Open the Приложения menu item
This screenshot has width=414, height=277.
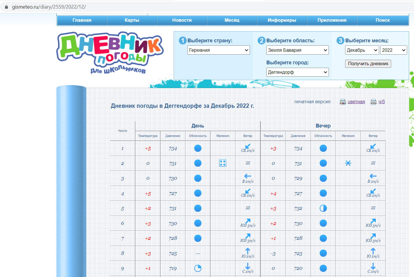(332, 20)
